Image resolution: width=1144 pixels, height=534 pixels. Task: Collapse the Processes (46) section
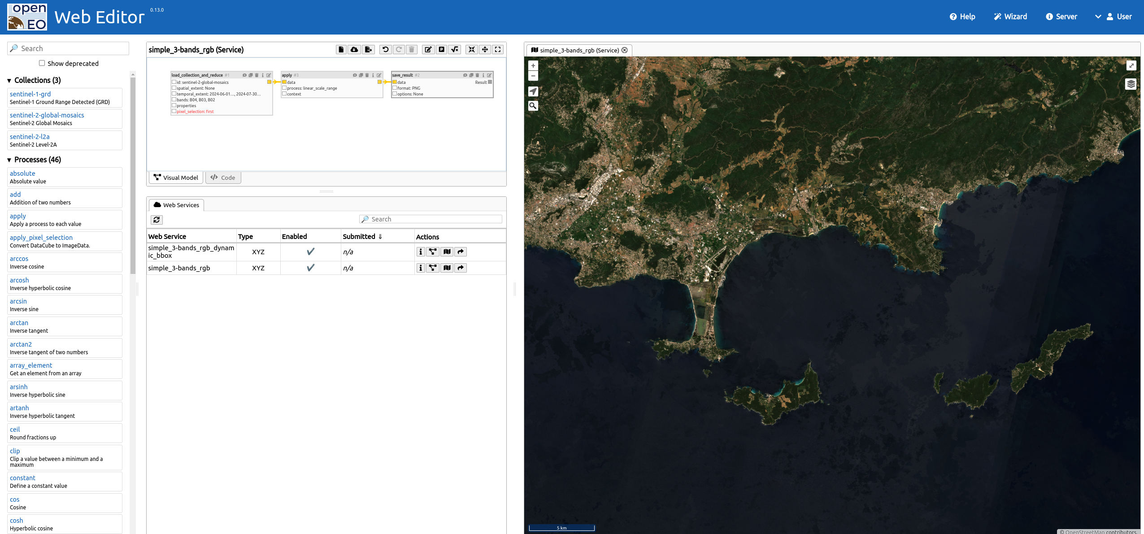pos(34,160)
